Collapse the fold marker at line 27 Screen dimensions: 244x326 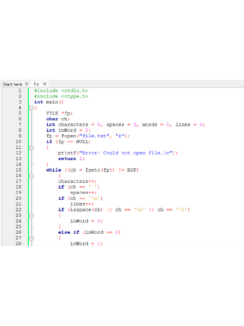[31, 238]
